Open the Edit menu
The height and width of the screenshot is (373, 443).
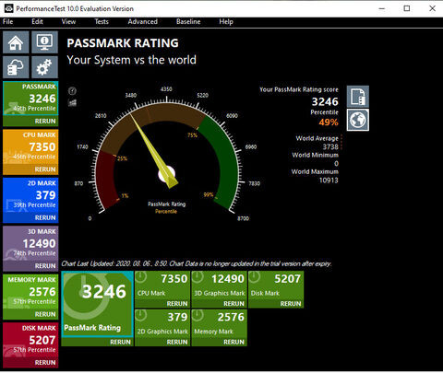point(37,21)
